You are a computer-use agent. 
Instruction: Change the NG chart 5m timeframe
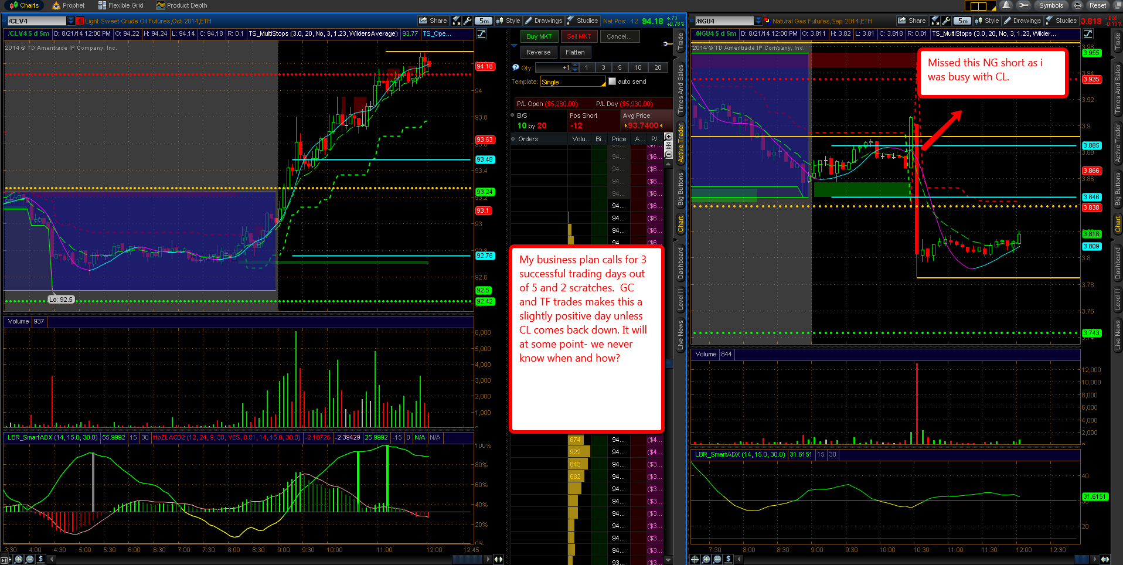pyautogui.click(x=962, y=21)
